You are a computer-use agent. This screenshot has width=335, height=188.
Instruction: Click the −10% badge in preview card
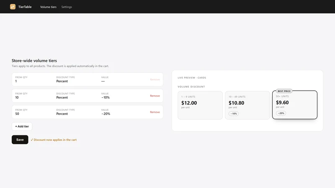click(234, 114)
